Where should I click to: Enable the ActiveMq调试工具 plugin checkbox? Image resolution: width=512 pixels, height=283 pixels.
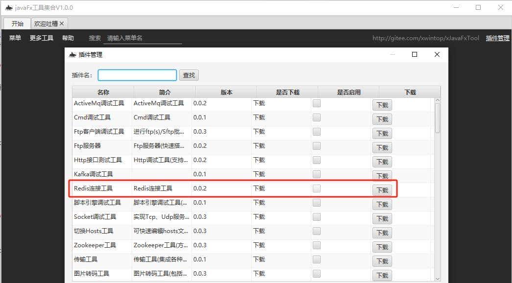coord(317,103)
